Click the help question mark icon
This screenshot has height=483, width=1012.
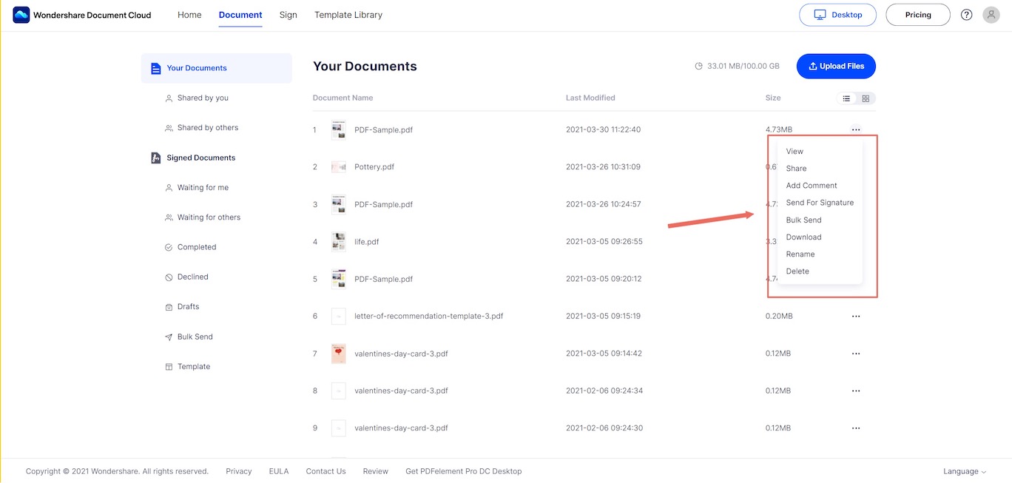pyautogui.click(x=966, y=15)
